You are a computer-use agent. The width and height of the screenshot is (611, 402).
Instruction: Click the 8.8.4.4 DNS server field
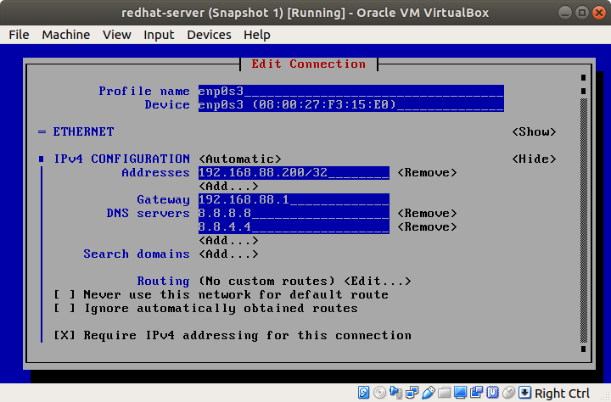(x=294, y=226)
